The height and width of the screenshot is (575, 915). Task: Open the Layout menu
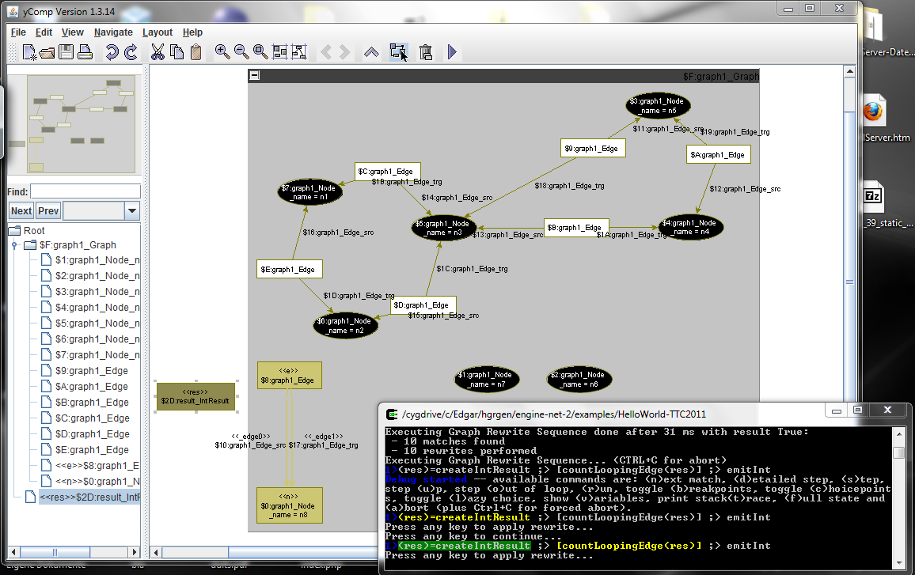click(x=158, y=32)
